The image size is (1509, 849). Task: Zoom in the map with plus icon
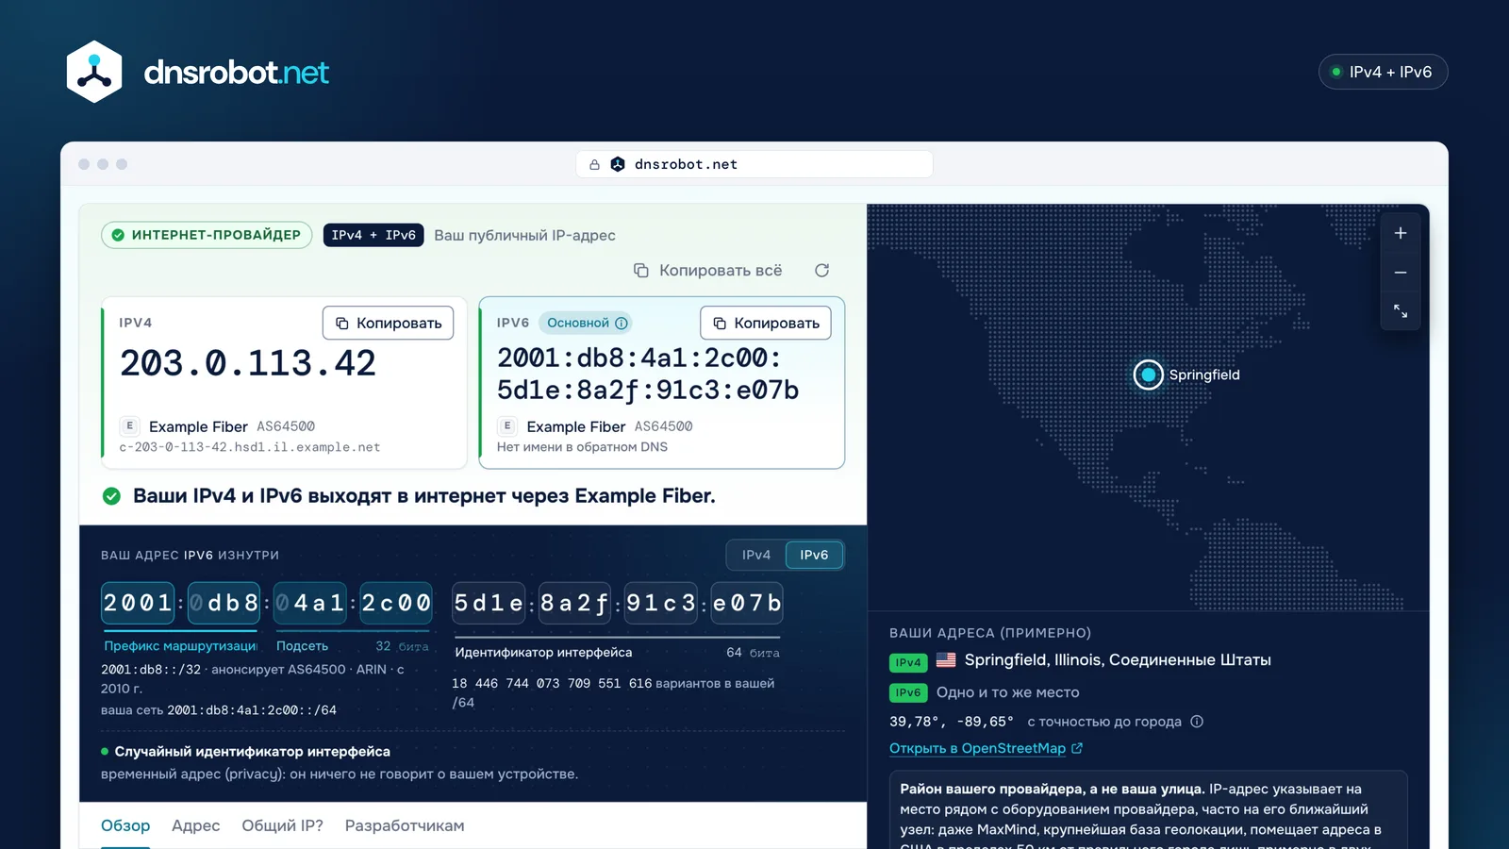pos(1401,233)
